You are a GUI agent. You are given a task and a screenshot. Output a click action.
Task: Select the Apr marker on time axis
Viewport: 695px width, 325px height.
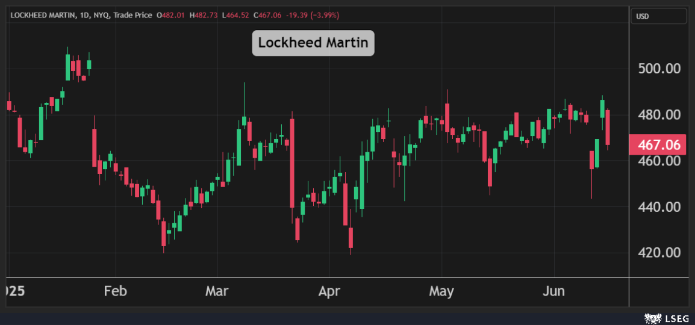[329, 291]
